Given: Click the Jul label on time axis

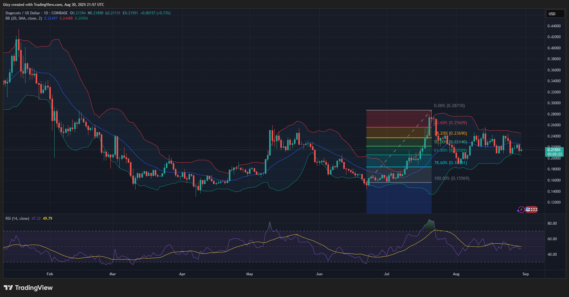Looking at the screenshot, I should coord(387,274).
